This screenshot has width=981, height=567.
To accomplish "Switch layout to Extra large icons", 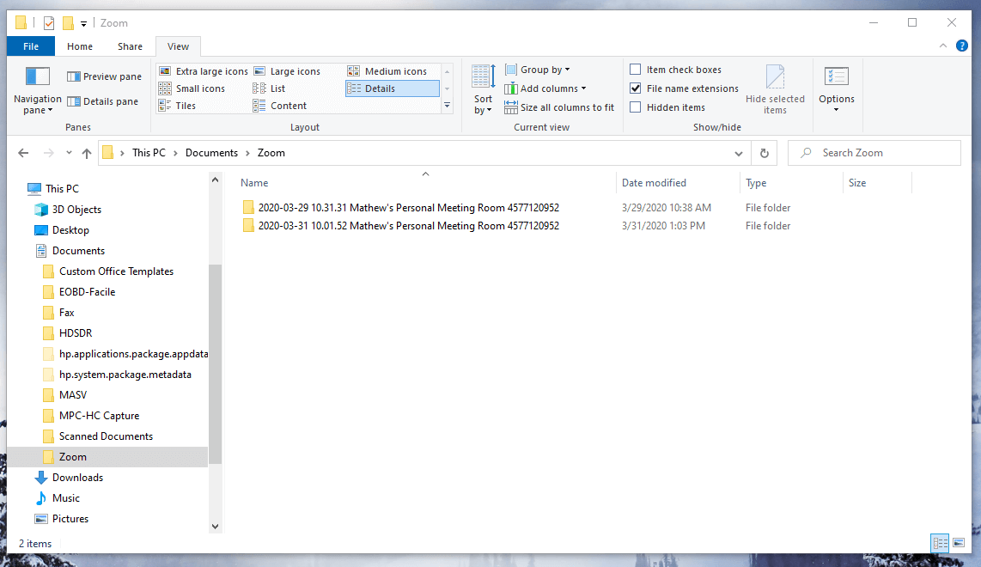I will pyautogui.click(x=204, y=71).
